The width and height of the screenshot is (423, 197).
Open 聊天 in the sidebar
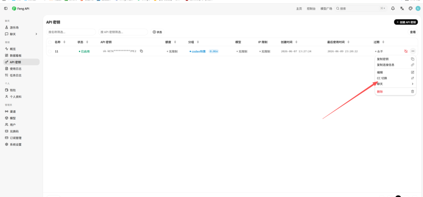point(21,34)
